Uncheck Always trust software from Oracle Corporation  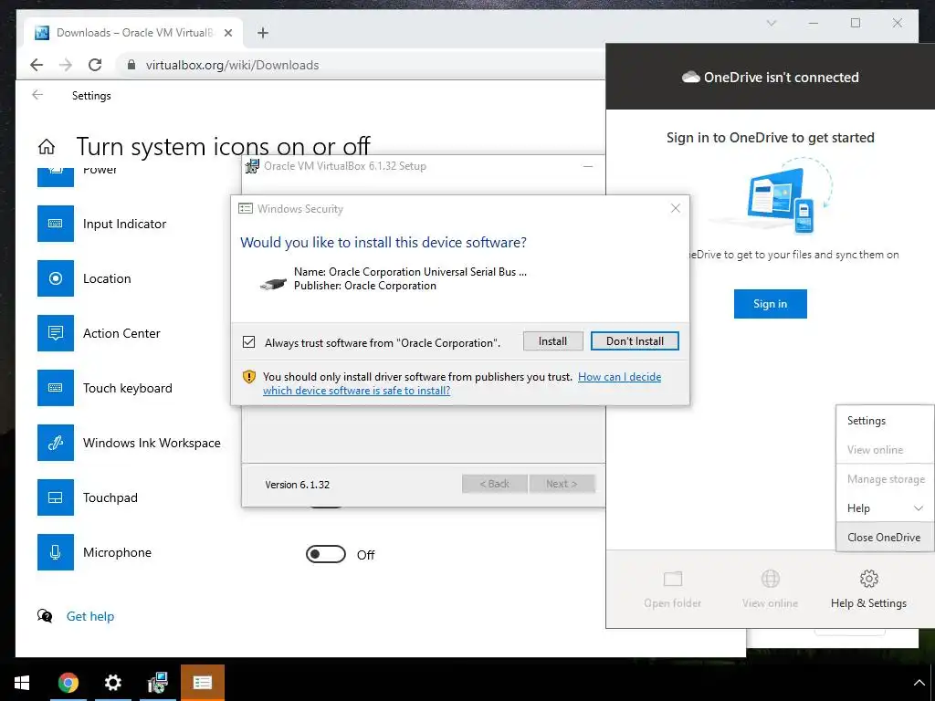pos(248,342)
